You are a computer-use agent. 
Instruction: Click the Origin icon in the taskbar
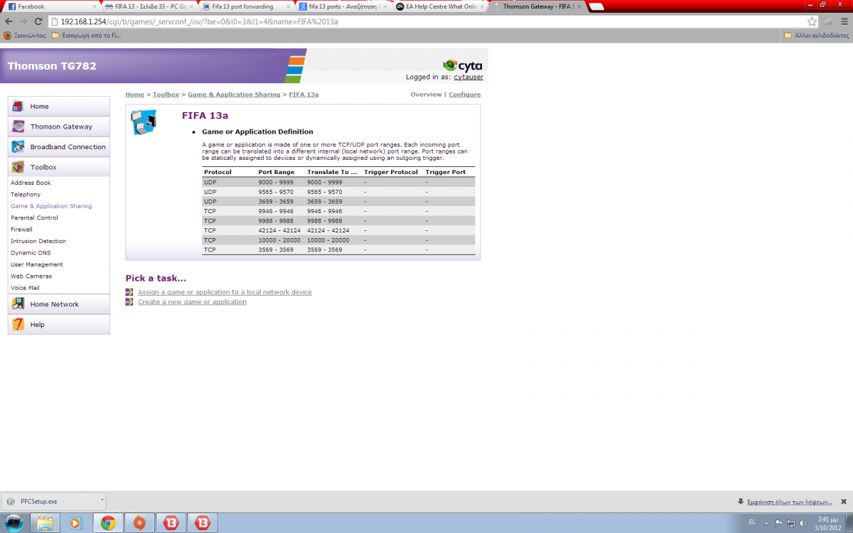[140, 523]
